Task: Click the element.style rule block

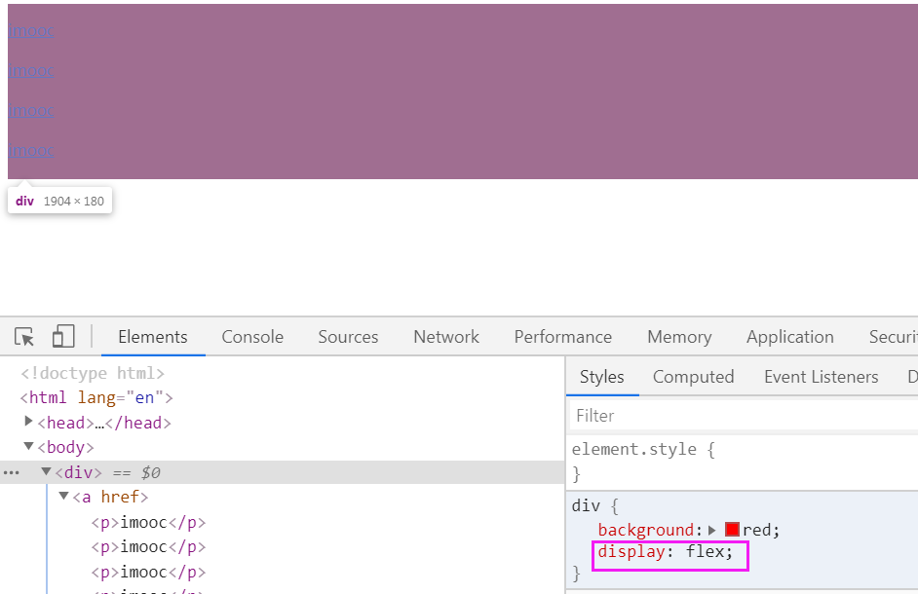Action: (x=743, y=462)
